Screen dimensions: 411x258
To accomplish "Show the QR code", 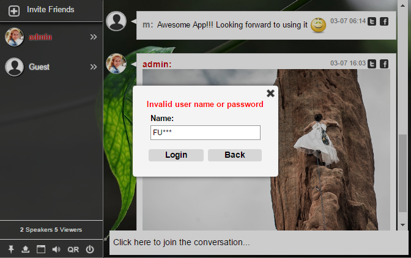I will (x=73, y=249).
